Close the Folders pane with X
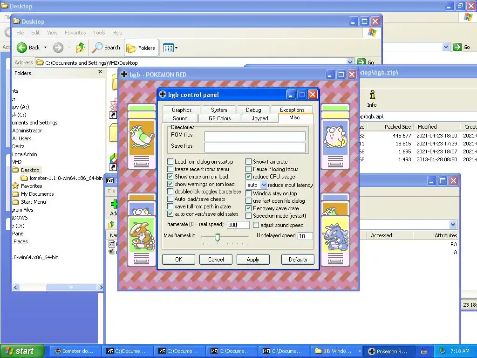 click(100, 71)
